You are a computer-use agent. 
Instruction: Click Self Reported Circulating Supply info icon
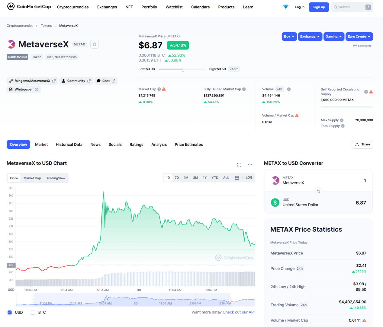point(366,92)
